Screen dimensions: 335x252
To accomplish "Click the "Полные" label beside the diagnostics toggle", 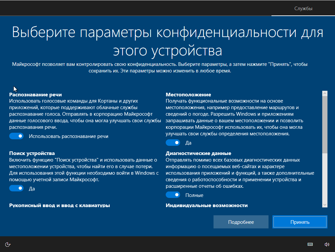I will pos(195,194).
